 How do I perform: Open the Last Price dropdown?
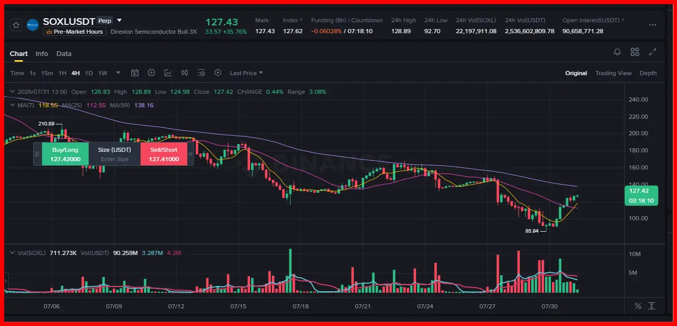[246, 73]
